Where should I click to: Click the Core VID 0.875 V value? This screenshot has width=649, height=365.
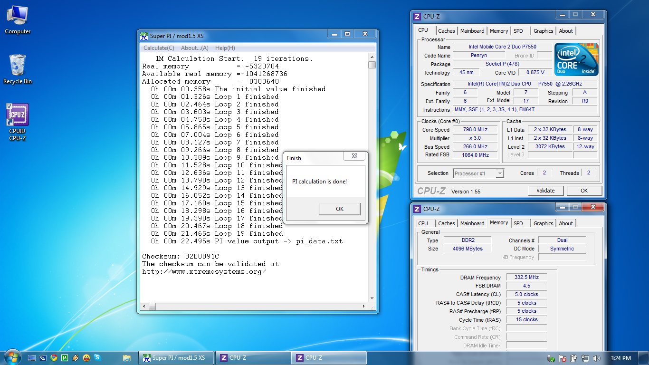tap(535, 73)
